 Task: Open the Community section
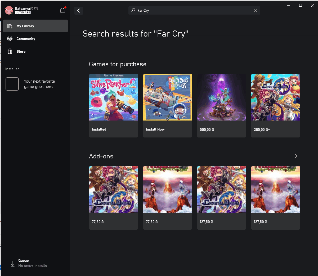tap(35, 39)
